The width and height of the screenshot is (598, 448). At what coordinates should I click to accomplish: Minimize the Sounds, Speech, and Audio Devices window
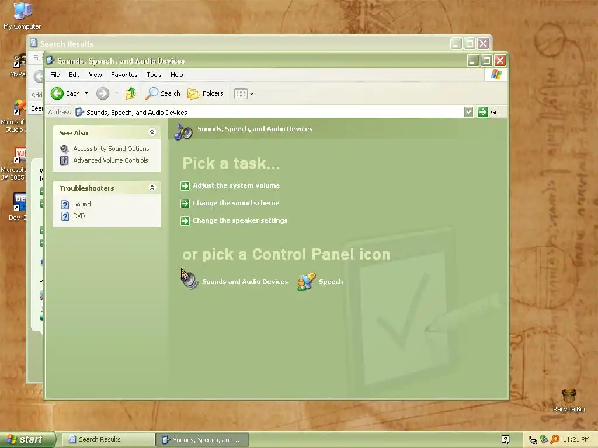[473, 60]
